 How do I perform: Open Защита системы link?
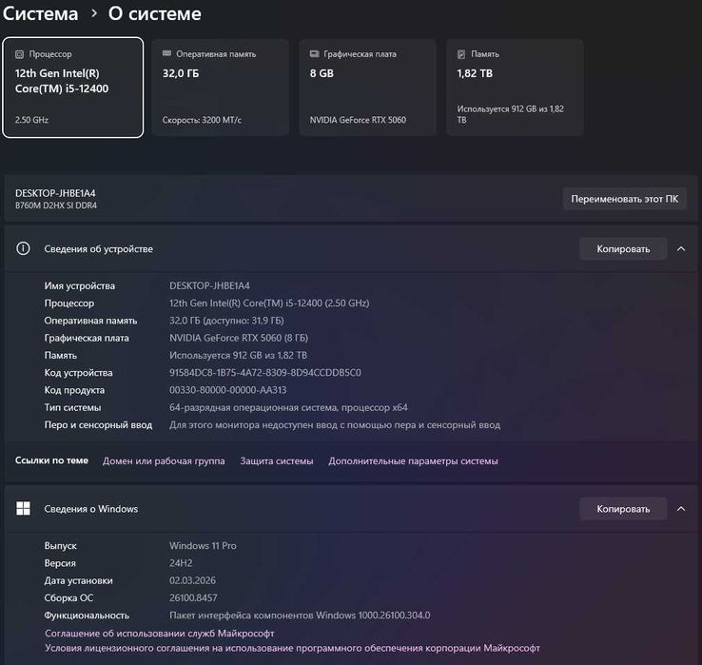[x=277, y=460]
